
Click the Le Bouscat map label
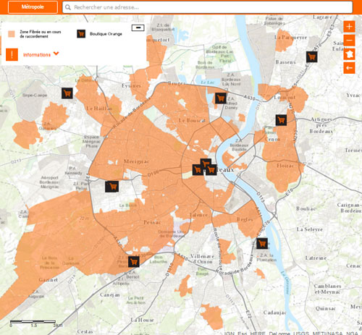pyautogui.click(x=192, y=120)
